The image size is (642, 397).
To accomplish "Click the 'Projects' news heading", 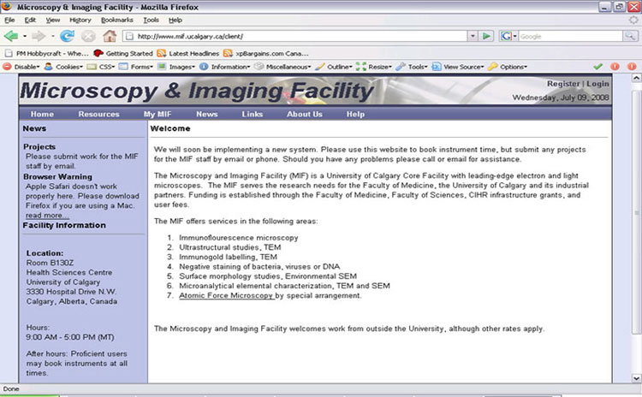I will pyautogui.click(x=39, y=146).
